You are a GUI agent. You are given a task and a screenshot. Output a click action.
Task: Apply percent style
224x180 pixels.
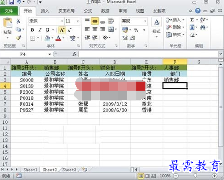click(x=136, y=30)
